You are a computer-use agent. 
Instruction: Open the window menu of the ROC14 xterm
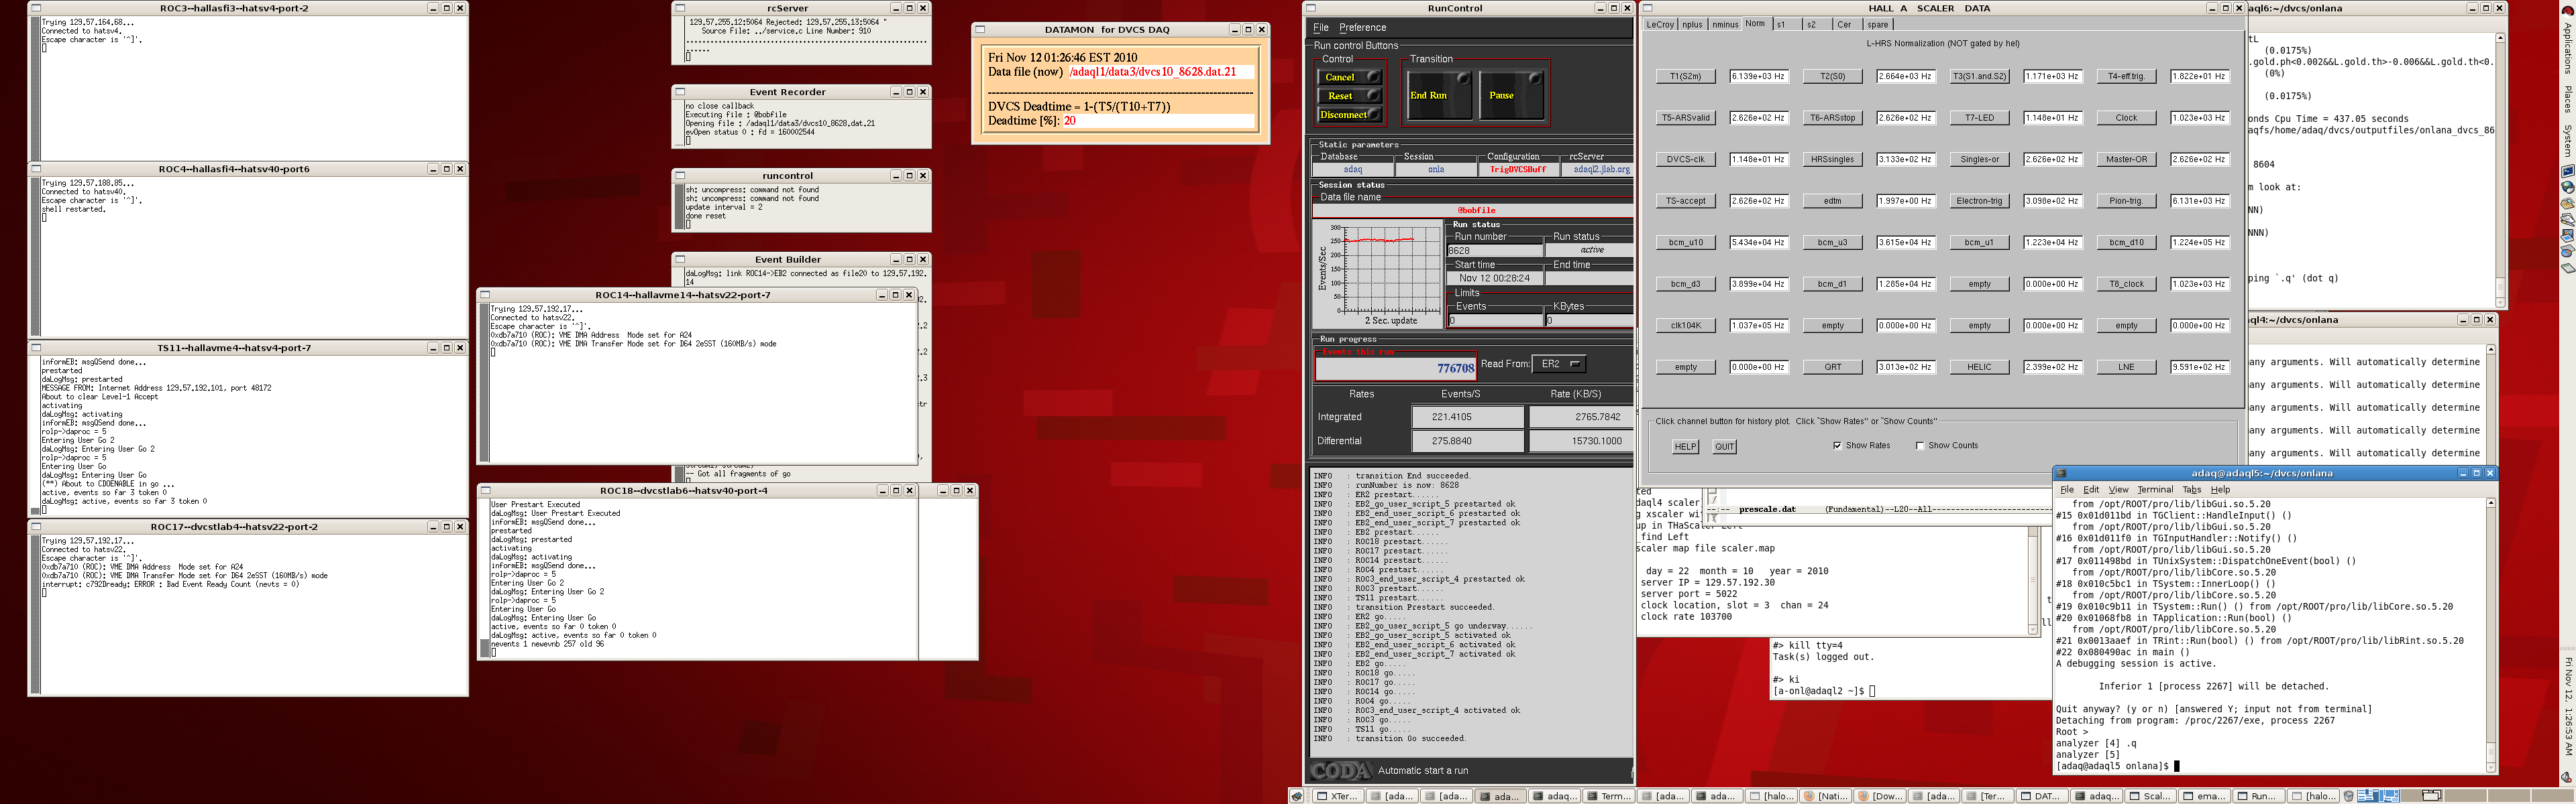(x=485, y=295)
